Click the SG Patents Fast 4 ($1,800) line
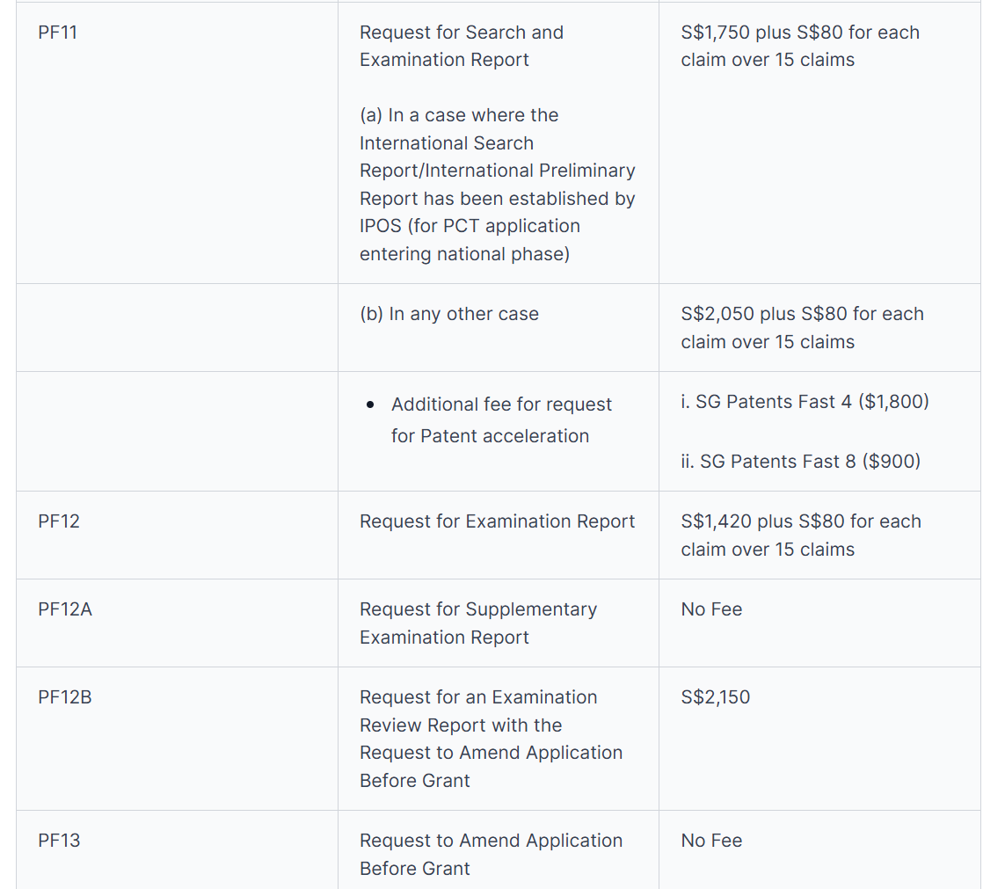This screenshot has height=889, width=1005. [805, 402]
